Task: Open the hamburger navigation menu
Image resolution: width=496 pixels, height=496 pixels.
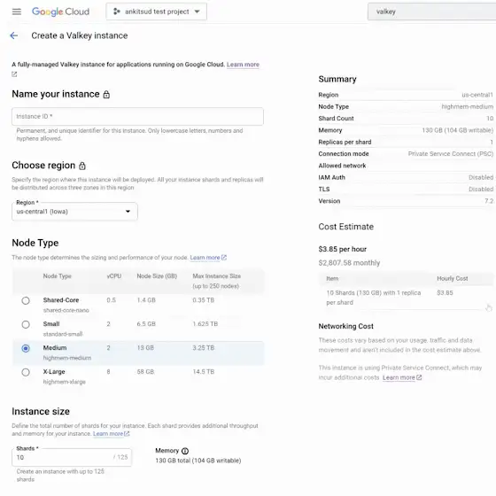Action: tap(17, 12)
